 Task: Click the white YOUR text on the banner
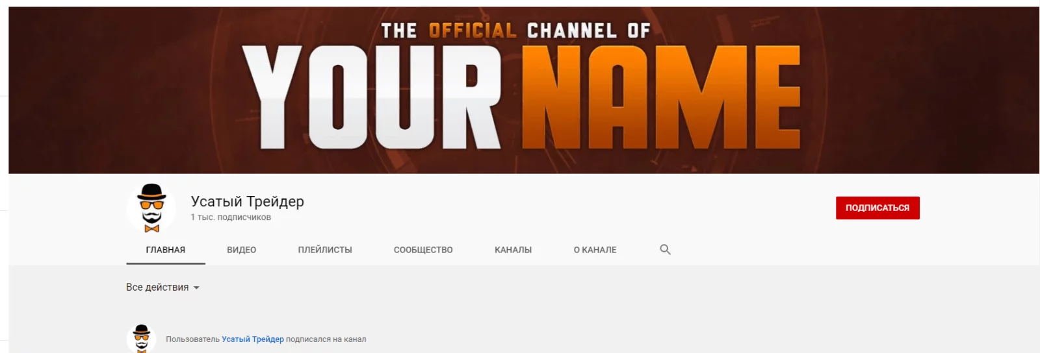pyautogui.click(x=372, y=97)
